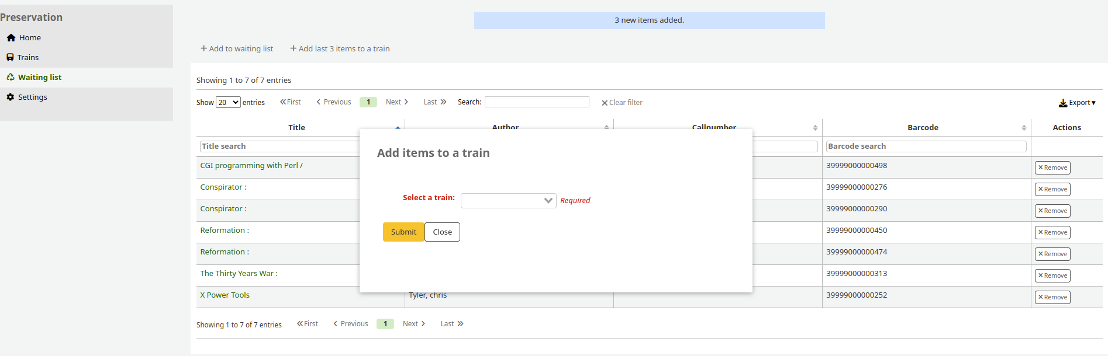Remove item with barcode 39999000000498

[x=1052, y=168]
